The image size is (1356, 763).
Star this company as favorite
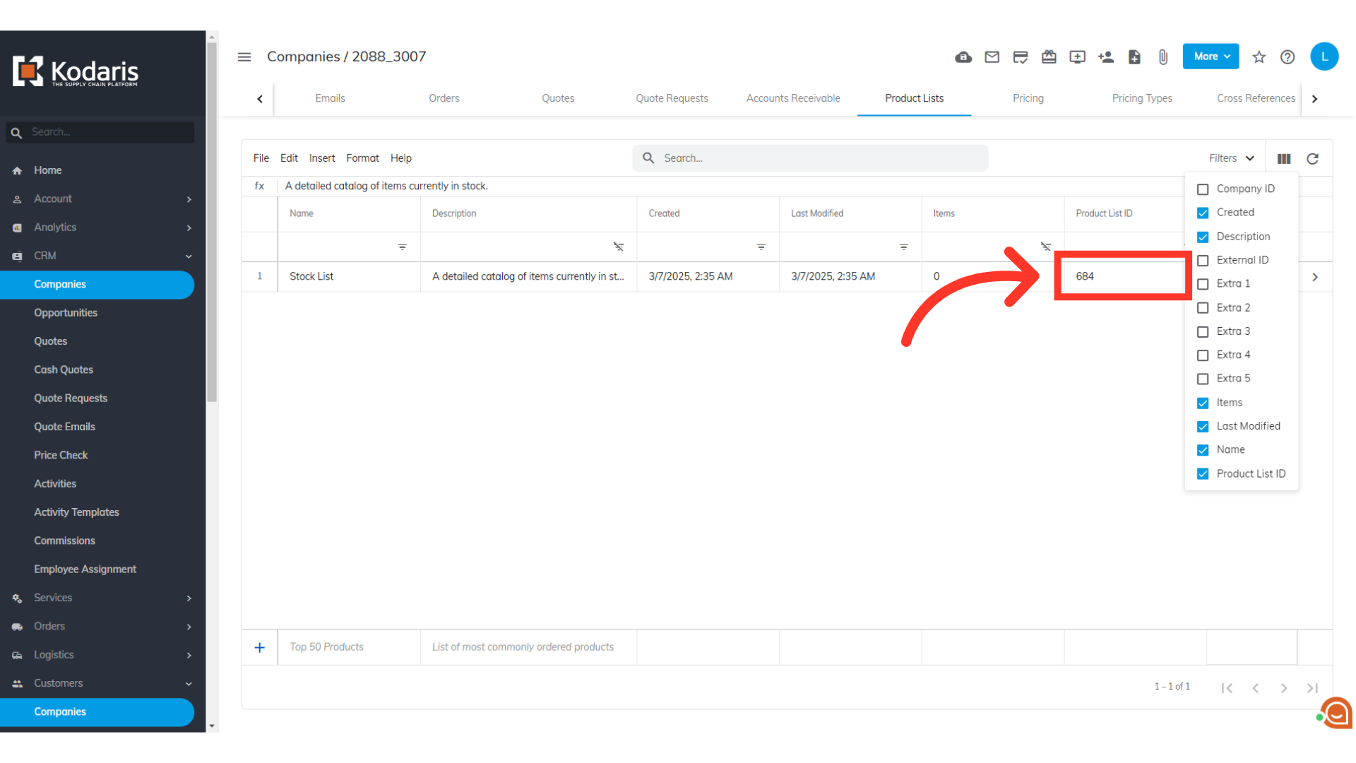click(1259, 57)
